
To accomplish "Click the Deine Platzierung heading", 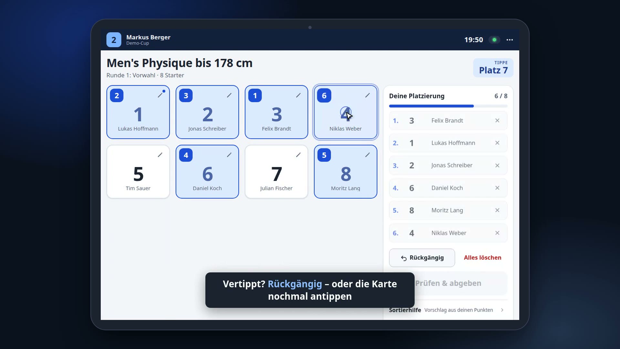I will [x=417, y=96].
